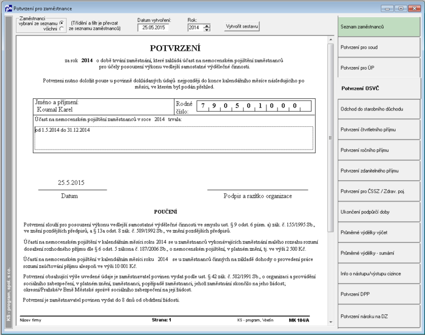Click the POTVRZENÍ document heading

point(175,48)
